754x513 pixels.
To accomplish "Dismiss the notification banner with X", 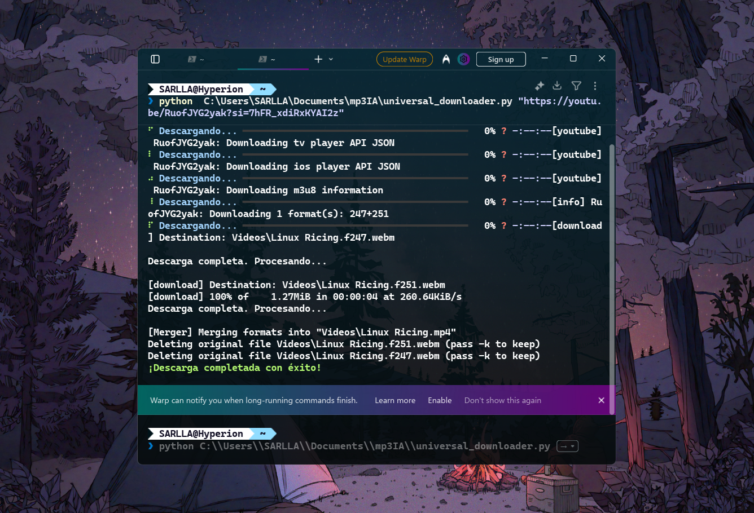I will (601, 400).
